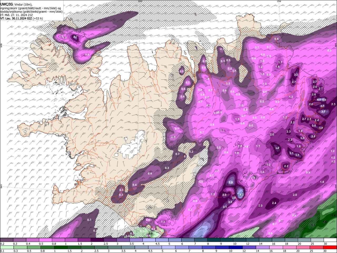Image resolution: width=337 pixels, height=253 pixels.
Task: Click the "1.9" precipitation value on the map
Action: (300, 131)
